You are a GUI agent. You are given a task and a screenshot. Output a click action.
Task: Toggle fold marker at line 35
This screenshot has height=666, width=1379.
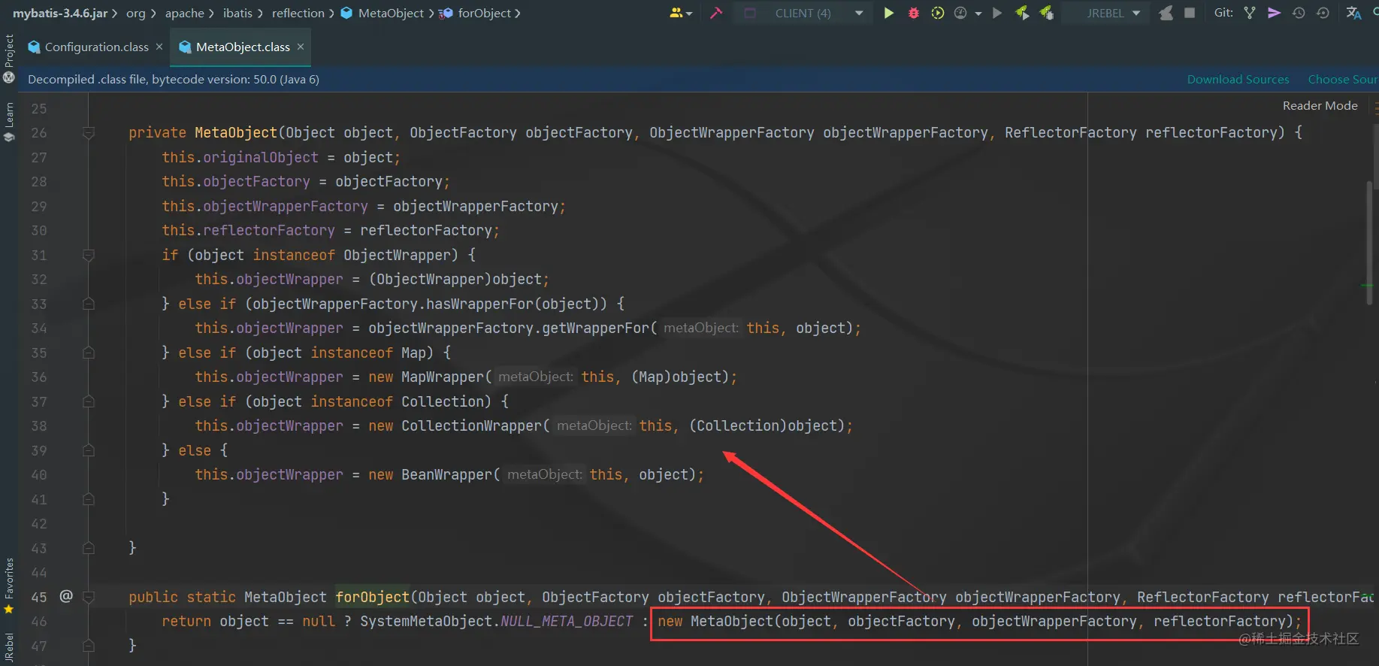click(x=89, y=353)
